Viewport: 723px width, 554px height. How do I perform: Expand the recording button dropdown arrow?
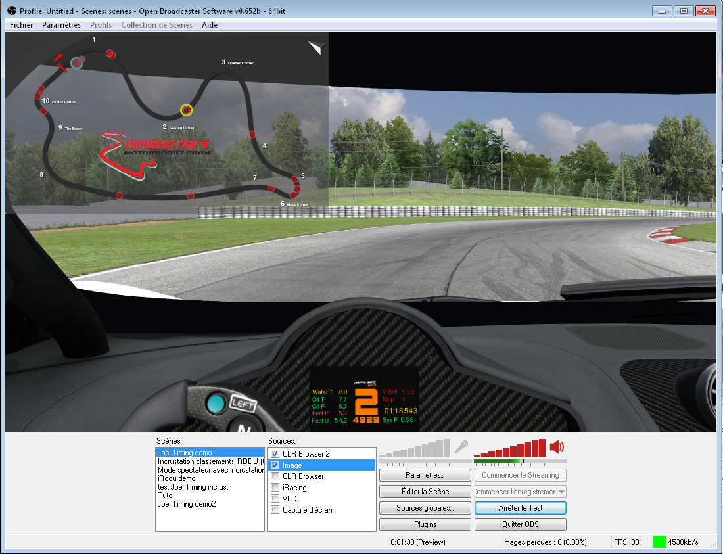coord(561,492)
